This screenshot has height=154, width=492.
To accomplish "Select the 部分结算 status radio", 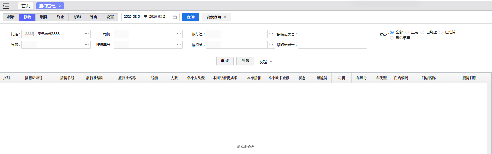I will (x=392, y=38).
